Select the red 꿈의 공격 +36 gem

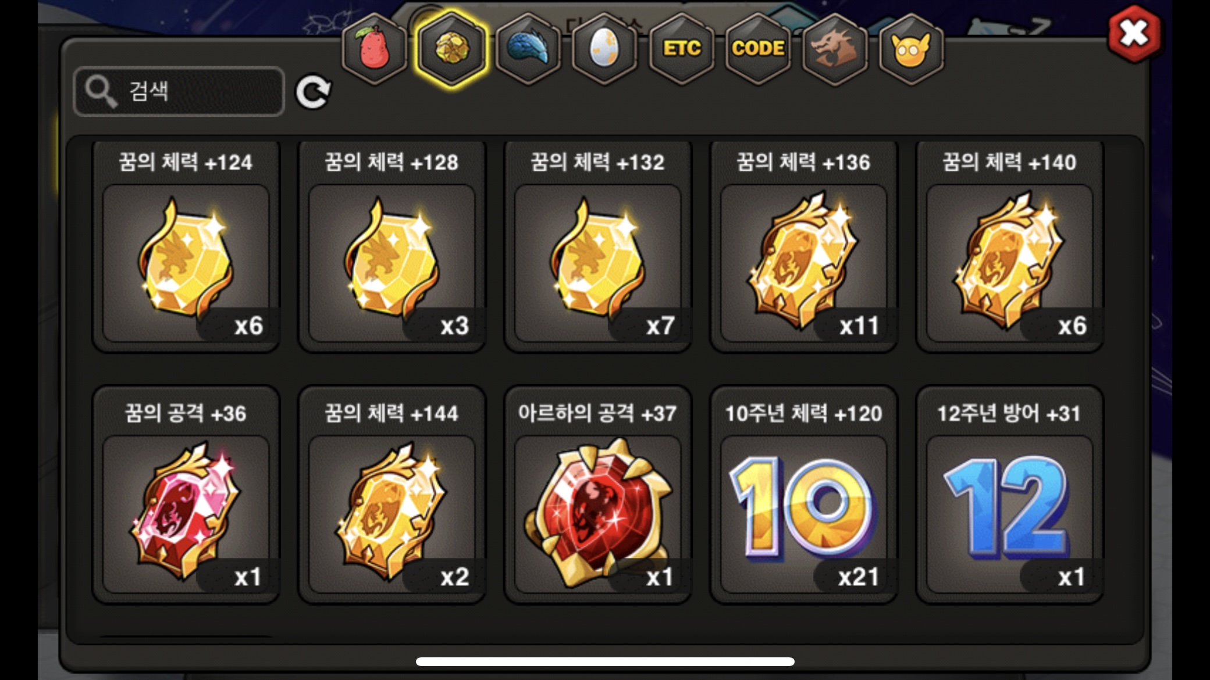point(186,495)
